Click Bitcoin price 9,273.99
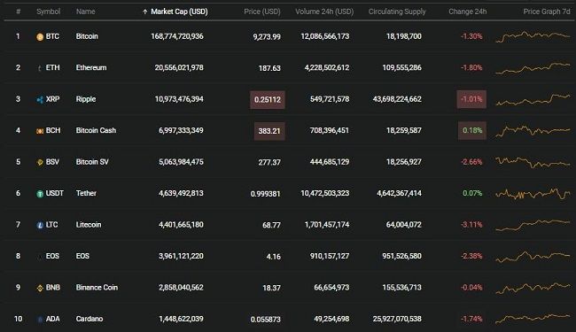 click(x=267, y=36)
